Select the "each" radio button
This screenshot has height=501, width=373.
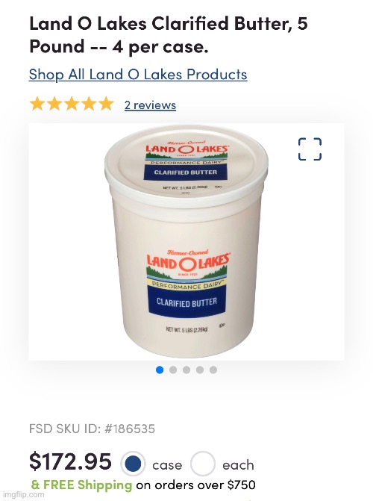pos(203,464)
